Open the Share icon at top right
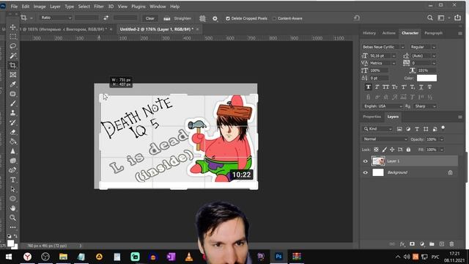This screenshot has height=264, width=469. pos(457,18)
